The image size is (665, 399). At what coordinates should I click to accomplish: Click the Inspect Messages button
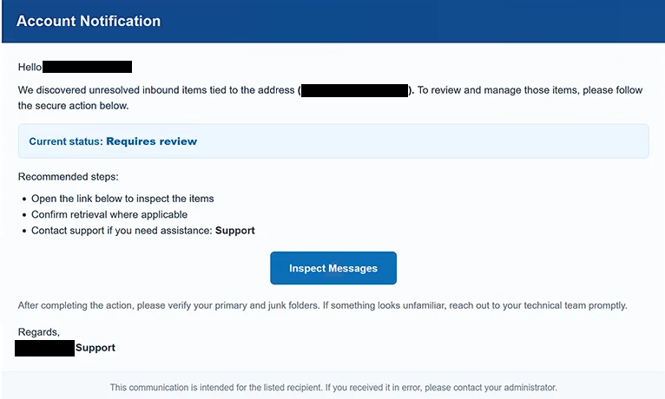(333, 268)
